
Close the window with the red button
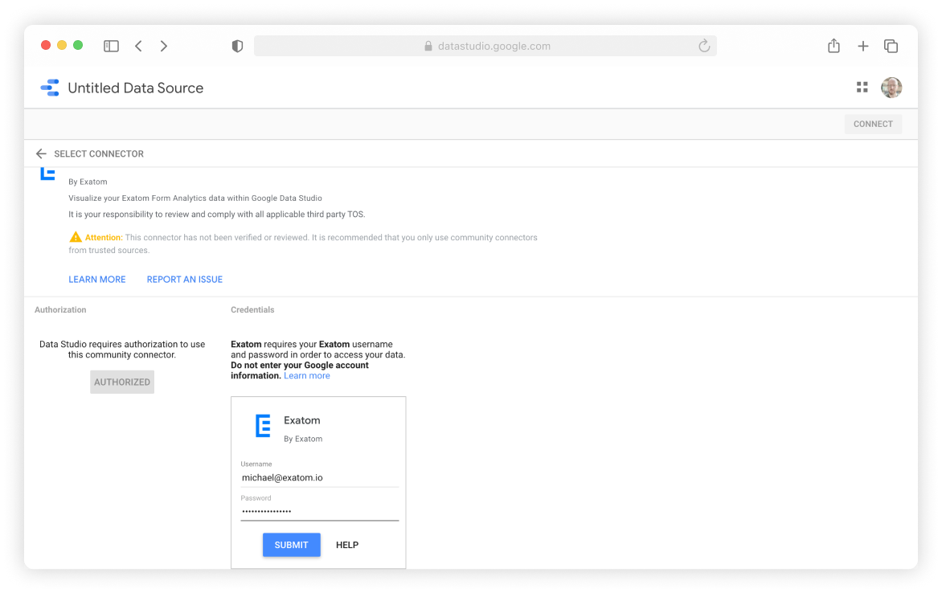tap(46, 46)
